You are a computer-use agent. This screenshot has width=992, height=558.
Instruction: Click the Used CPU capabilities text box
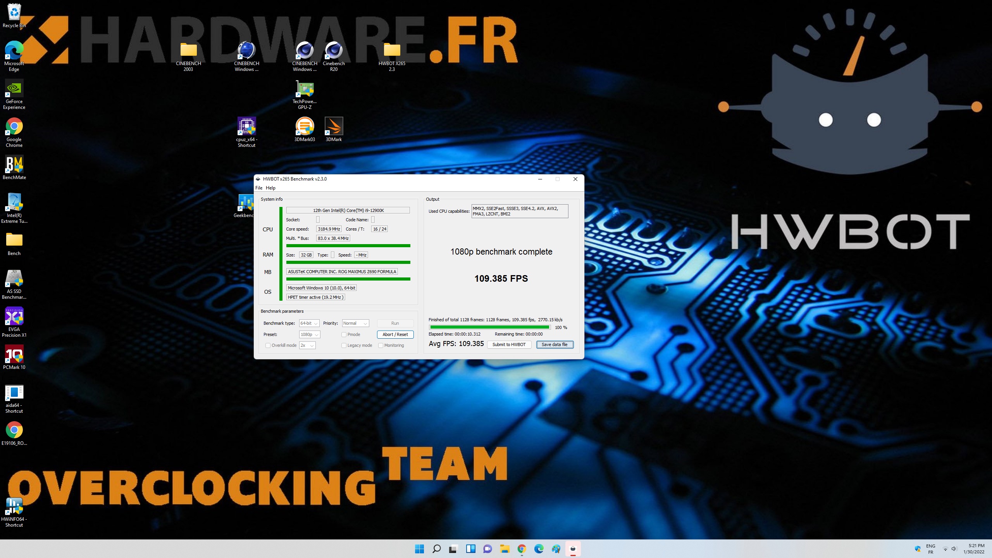520,211
